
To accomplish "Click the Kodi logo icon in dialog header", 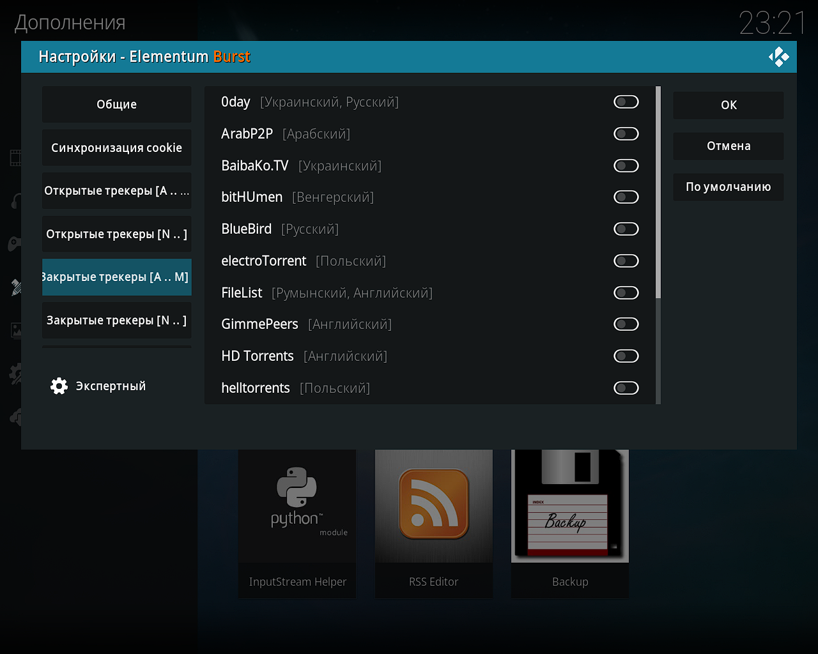I will click(x=778, y=57).
